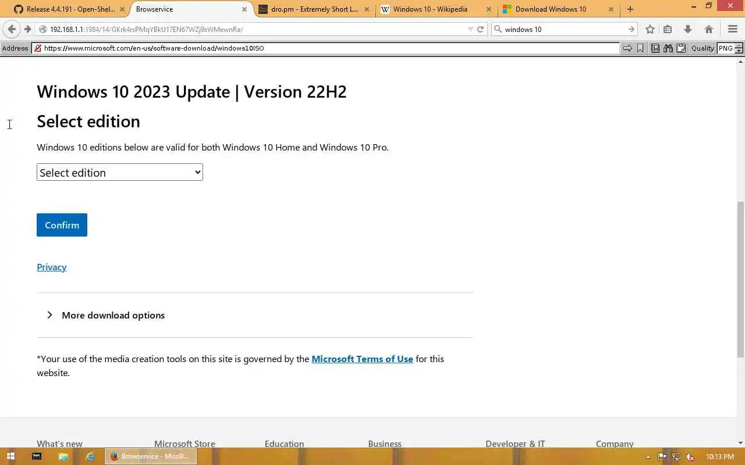Click the Firefox URL bar
745x465 pixels.
pyautogui.click(x=256, y=29)
